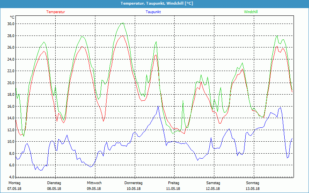Click the 8,0 y-axis value
Viewport: 309px width, 193px height.
pyautogui.click(x=12, y=153)
